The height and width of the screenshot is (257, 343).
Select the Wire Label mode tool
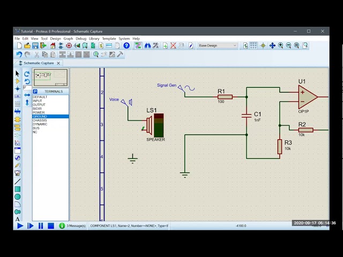click(x=18, y=96)
